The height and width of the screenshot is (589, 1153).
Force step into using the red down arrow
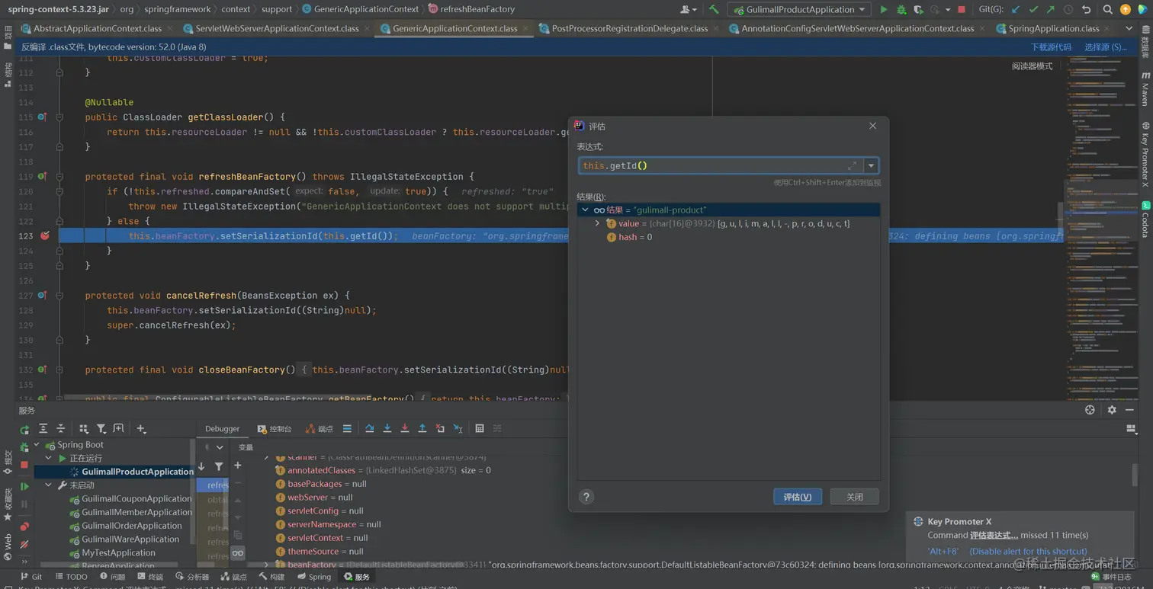click(405, 428)
